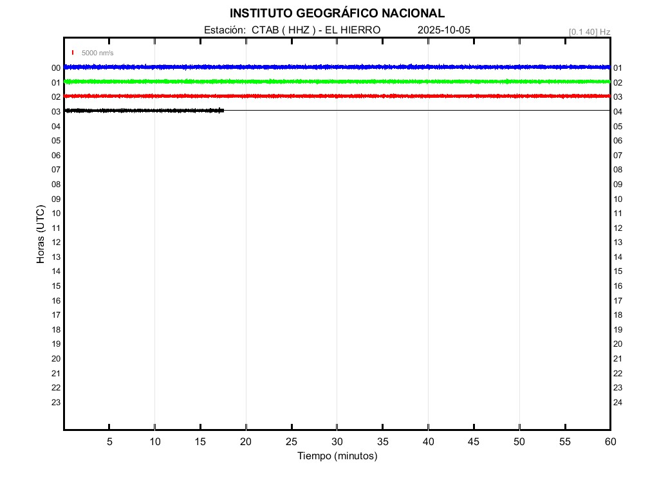Viewport: 659px width, 494px height.
Task: Click the 45 minute tick label on time axis
Action: coord(474,442)
